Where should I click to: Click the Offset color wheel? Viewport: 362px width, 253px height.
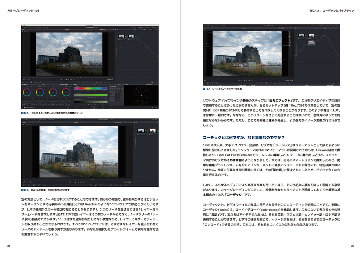[66, 93]
